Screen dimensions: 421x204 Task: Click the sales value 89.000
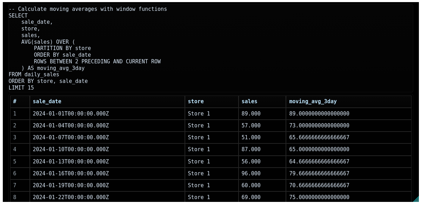point(262,114)
